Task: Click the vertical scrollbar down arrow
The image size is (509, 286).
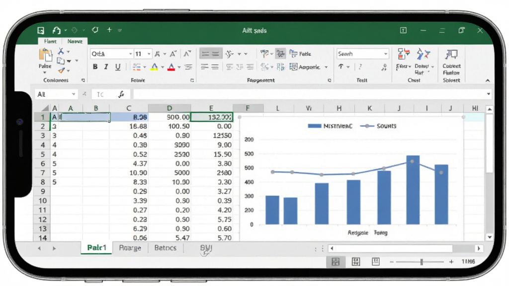Action: pyautogui.click(x=489, y=237)
